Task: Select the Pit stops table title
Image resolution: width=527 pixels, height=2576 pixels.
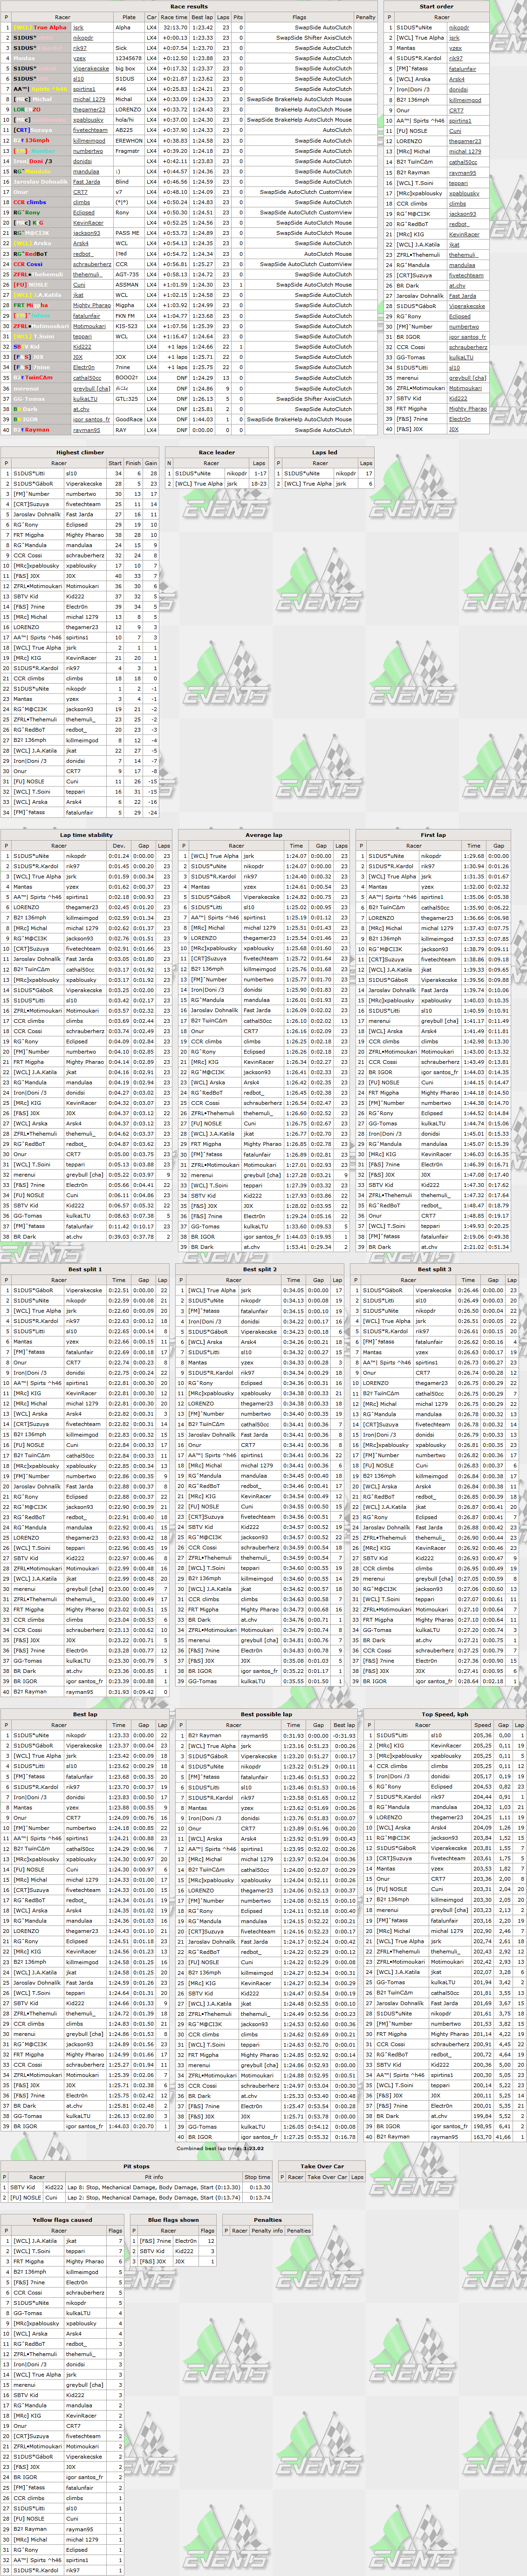Action: tap(136, 2166)
